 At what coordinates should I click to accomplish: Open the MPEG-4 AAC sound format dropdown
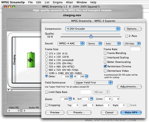(71, 43)
